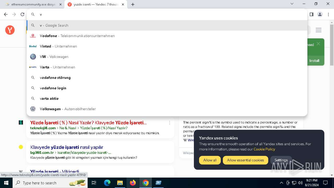Reload the current page
This screenshot has width=334, height=188.
coord(22,14)
